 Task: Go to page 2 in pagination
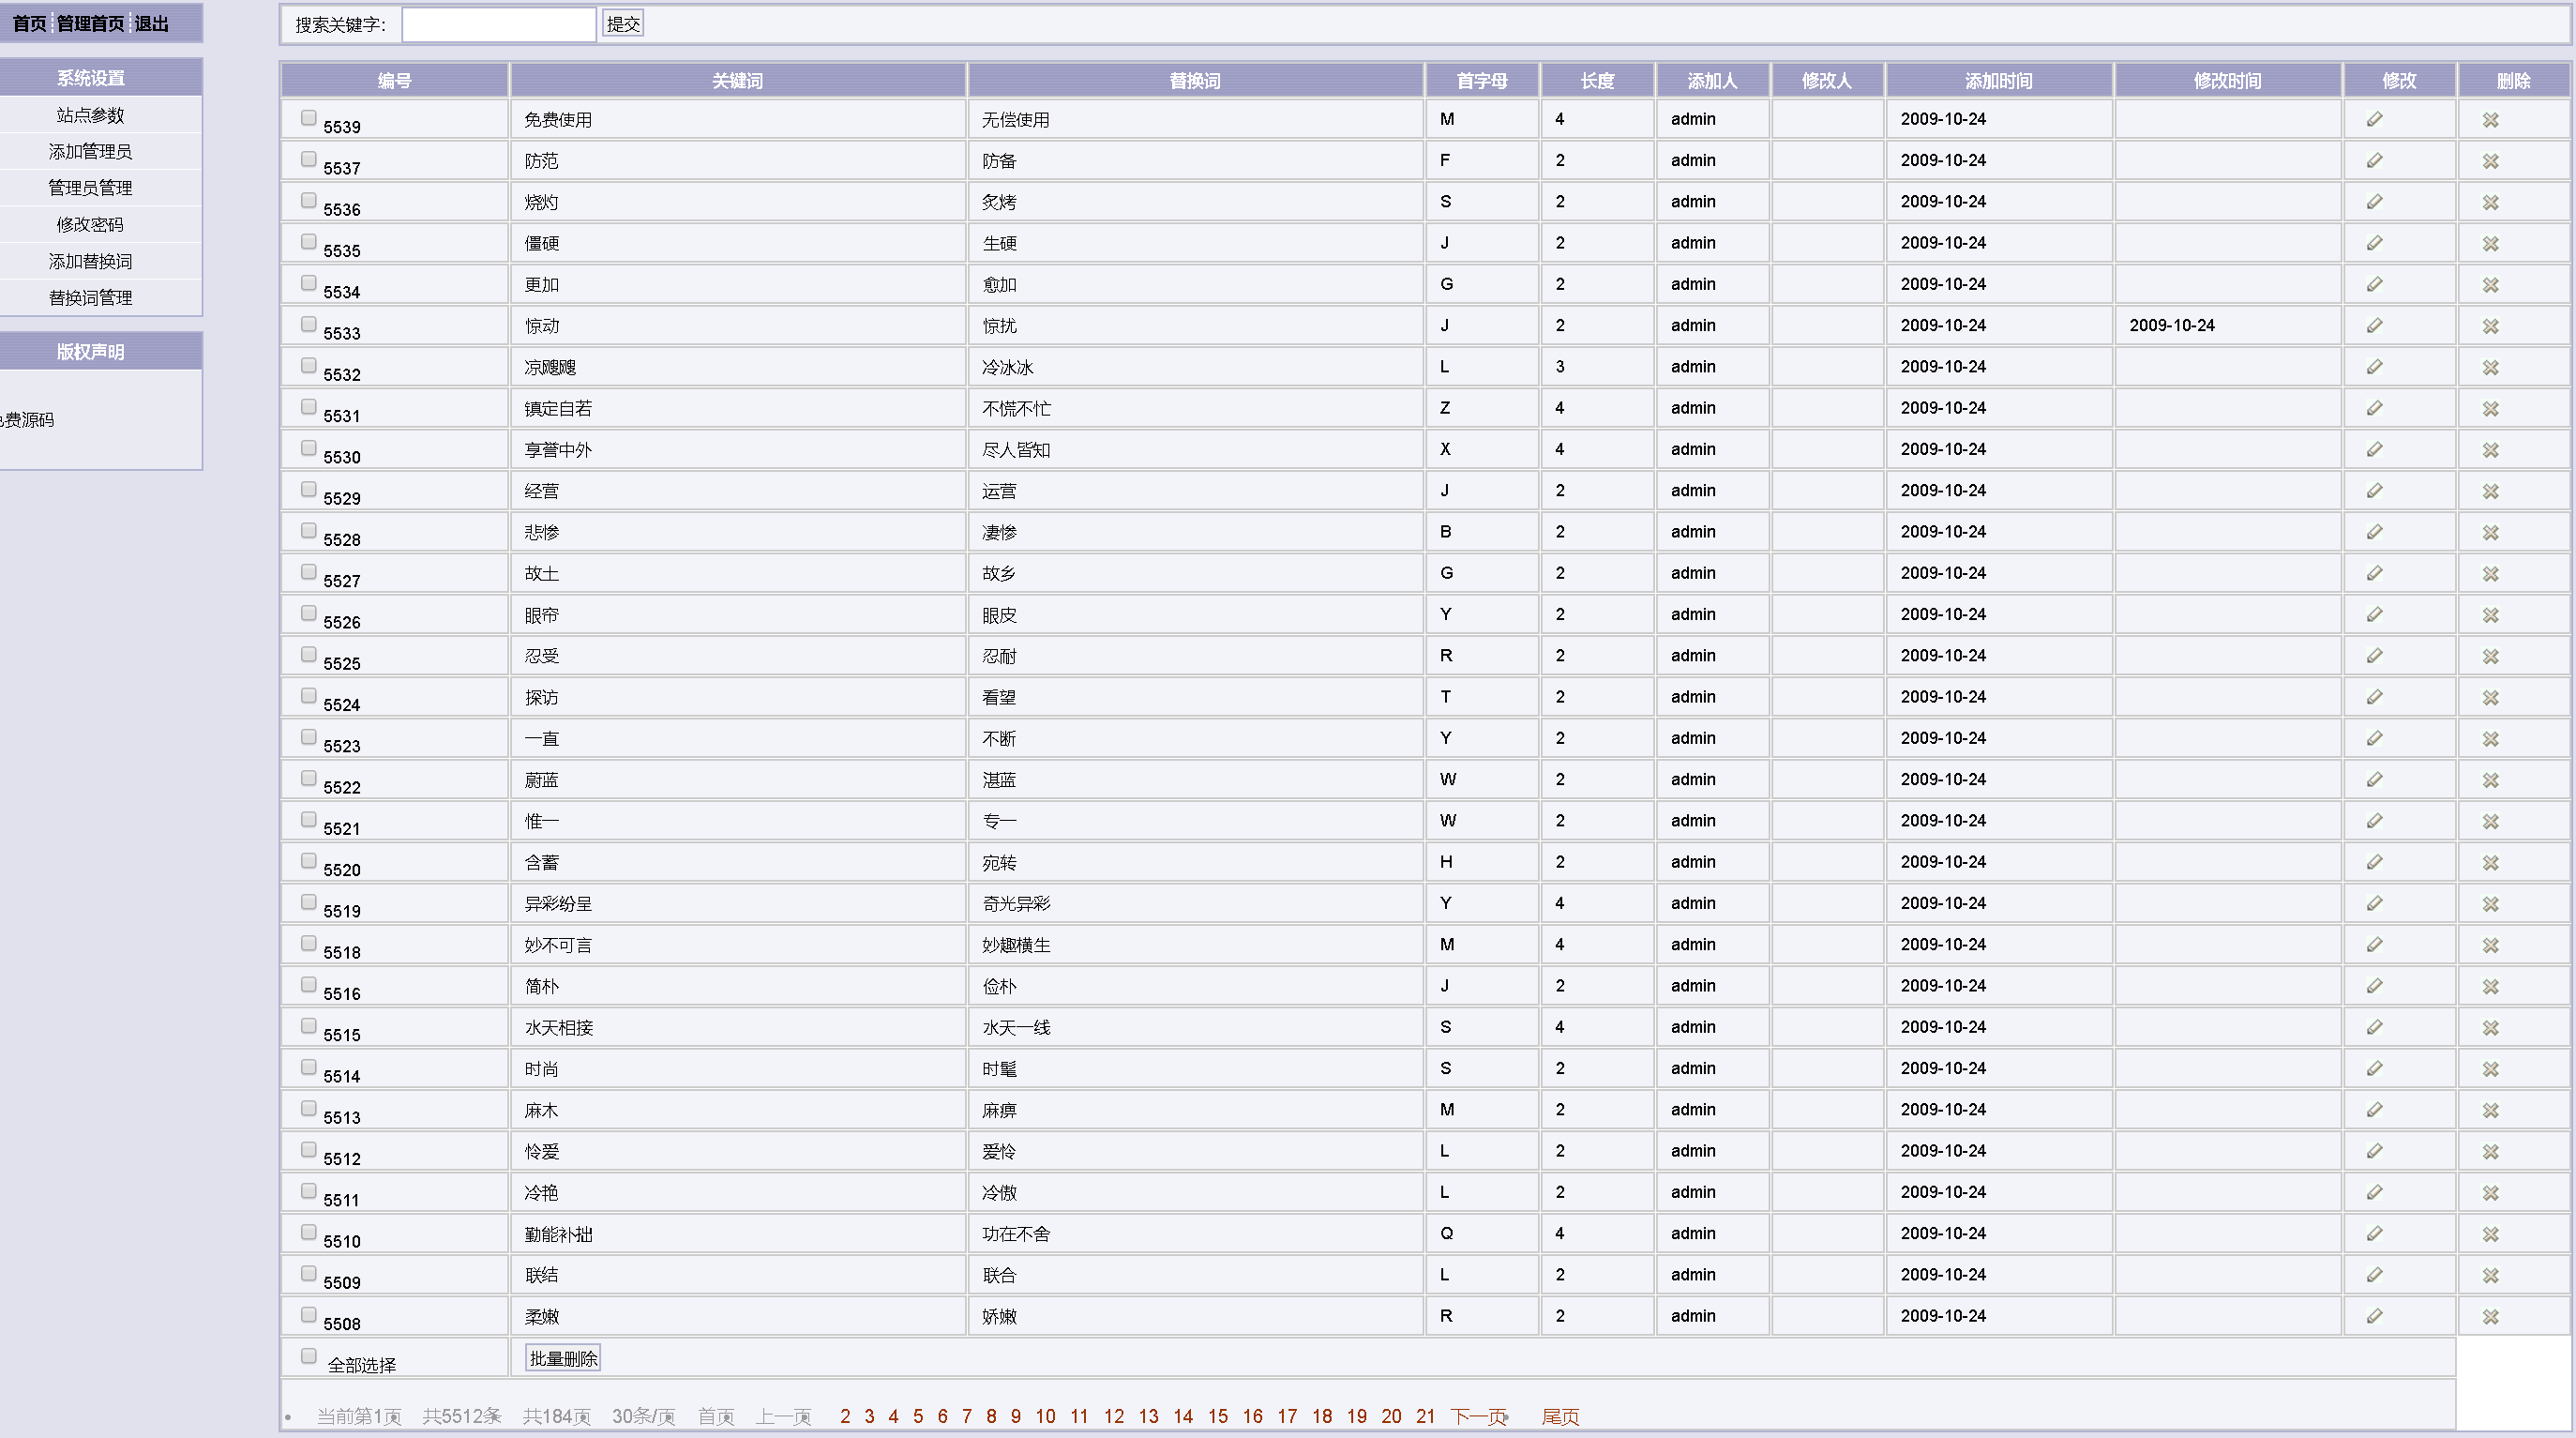tap(845, 1416)
